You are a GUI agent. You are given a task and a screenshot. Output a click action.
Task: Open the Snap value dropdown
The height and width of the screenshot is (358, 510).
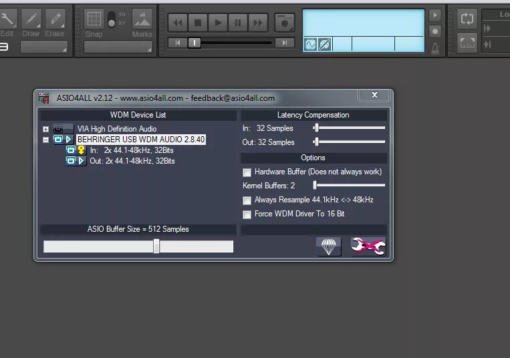(118, 47)
